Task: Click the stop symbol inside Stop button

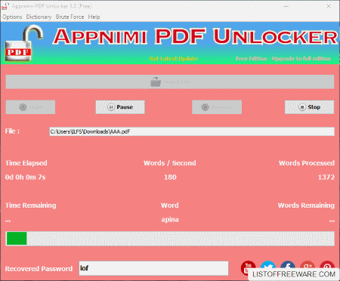Action: coord(302,107)
